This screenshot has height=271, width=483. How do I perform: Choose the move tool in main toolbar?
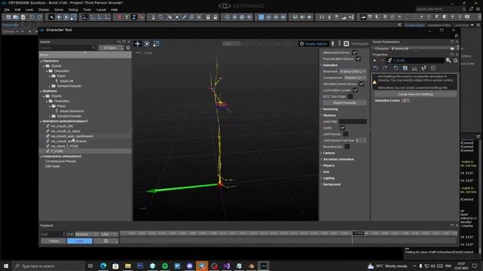[59, 17]
